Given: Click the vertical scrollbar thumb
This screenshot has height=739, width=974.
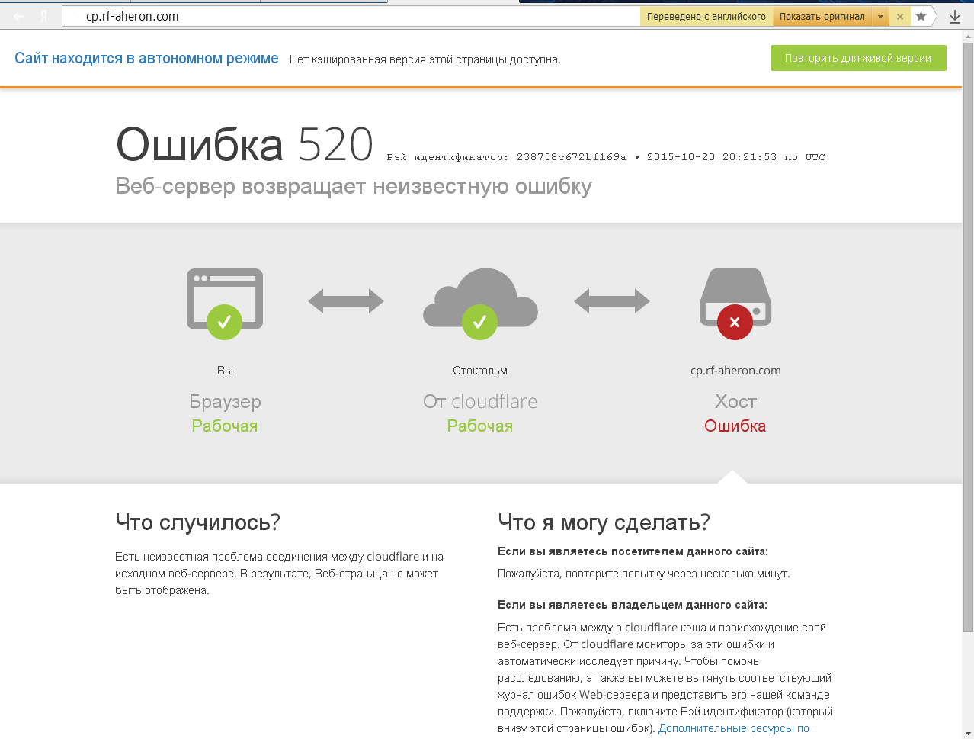Looking at the screenshot, I should tap(968, 338).
